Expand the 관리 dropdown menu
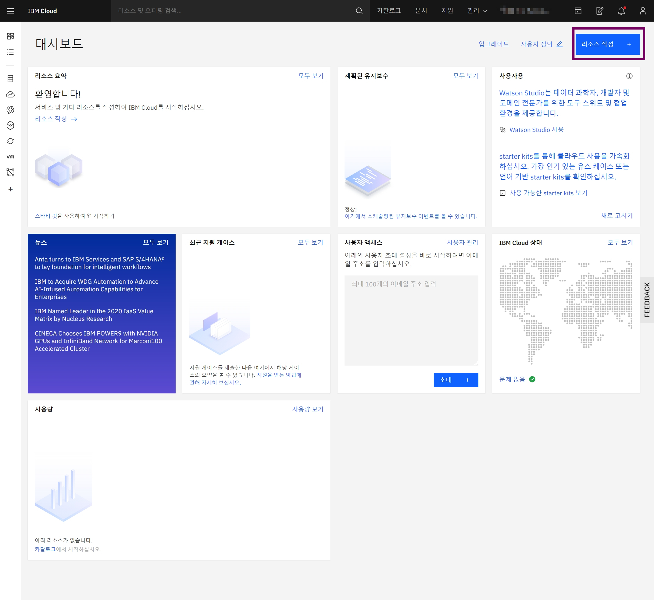The image size is (654, 600). click(x=477, y=11)
